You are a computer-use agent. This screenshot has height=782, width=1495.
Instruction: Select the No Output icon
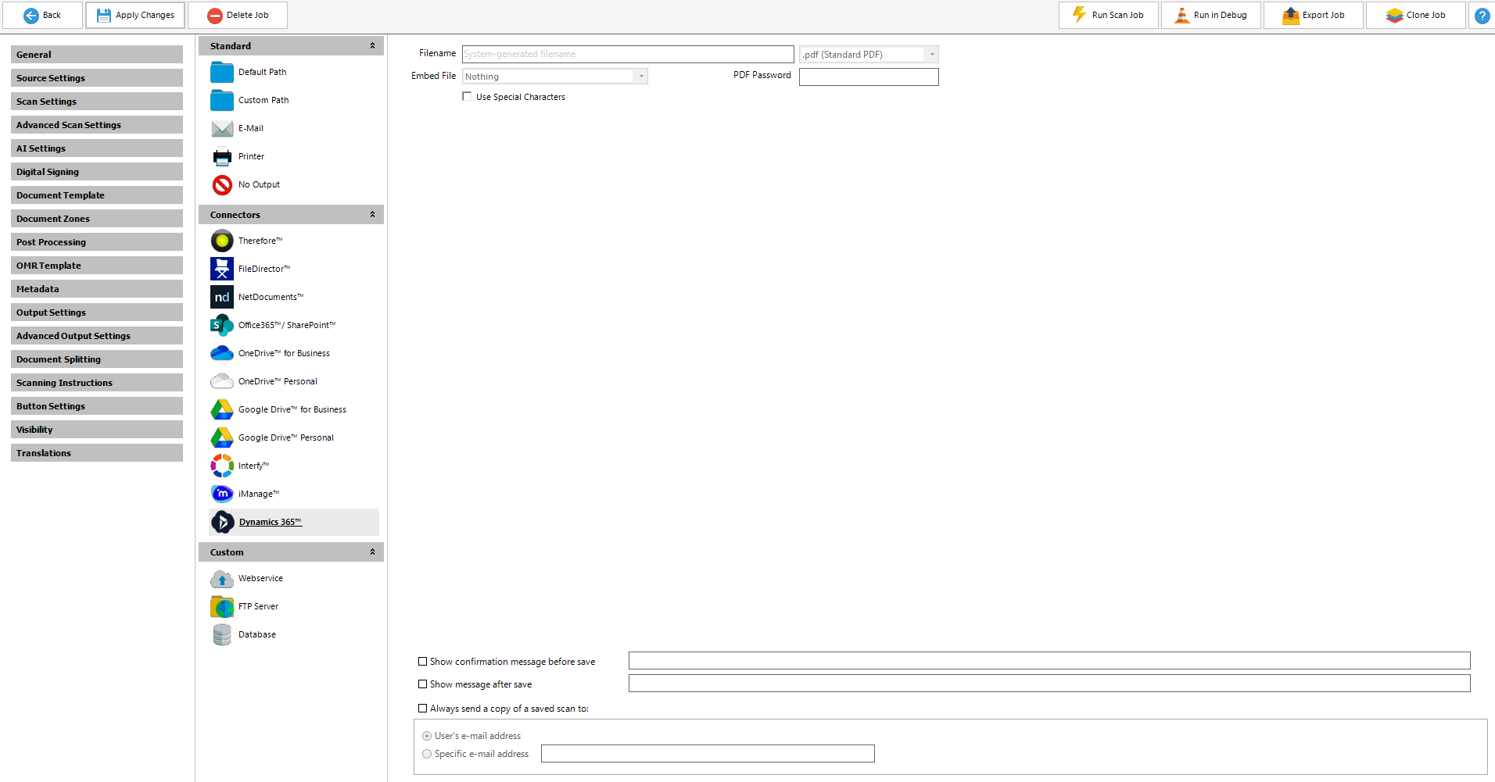[222, 184]
